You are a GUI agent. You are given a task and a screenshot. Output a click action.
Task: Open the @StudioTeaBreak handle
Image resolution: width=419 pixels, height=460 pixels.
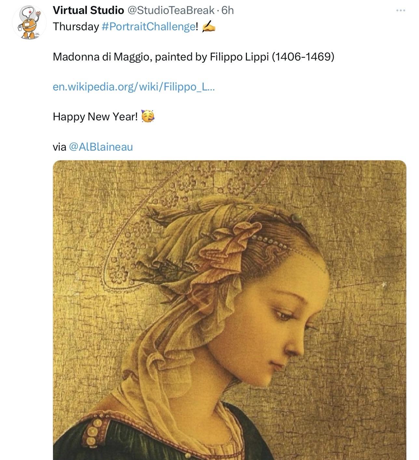coord(170,10)
